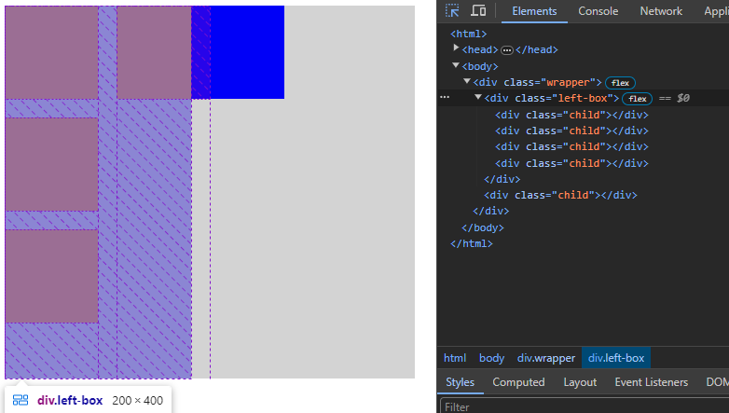Select the first child div in left-box
729x413 pixels.
point(571,115)
